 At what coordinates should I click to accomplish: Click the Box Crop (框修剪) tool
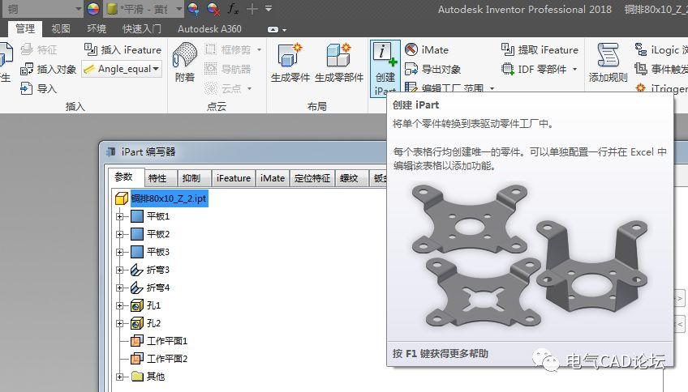tap(228, 50)
